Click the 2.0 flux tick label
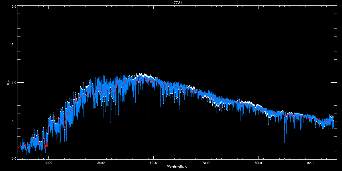The image size is (342, 171). [13, 6]
